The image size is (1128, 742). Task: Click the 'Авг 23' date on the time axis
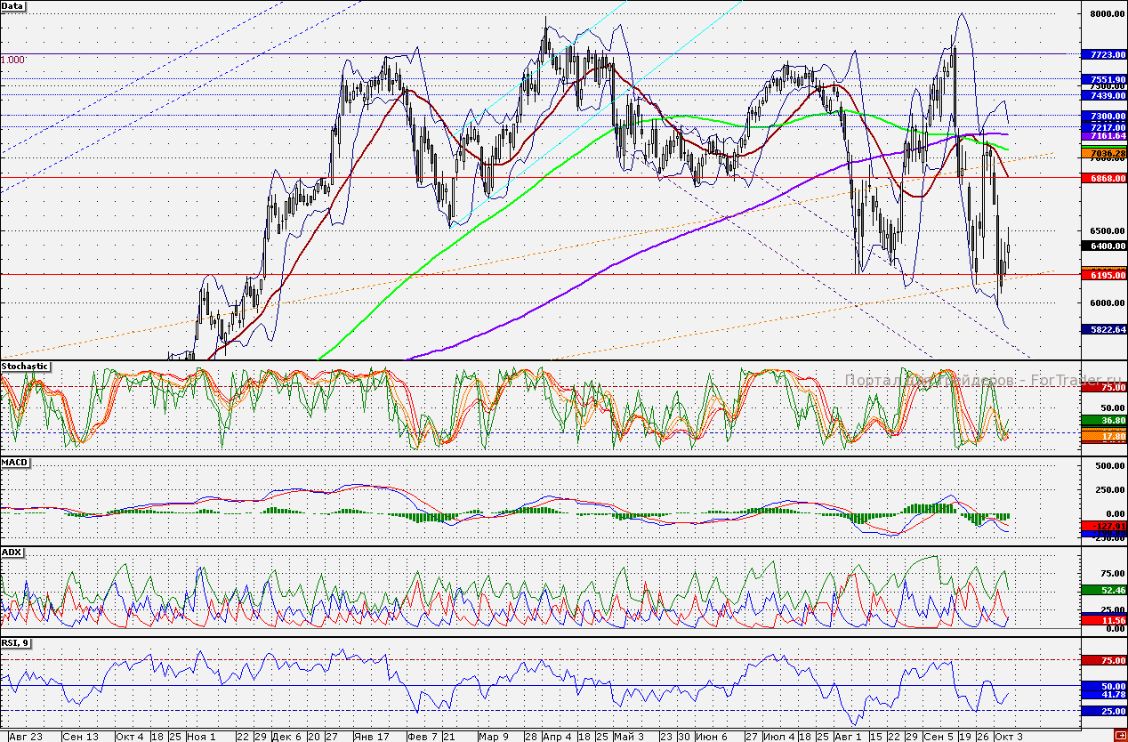pyautogui.click(x=26, y=737)
